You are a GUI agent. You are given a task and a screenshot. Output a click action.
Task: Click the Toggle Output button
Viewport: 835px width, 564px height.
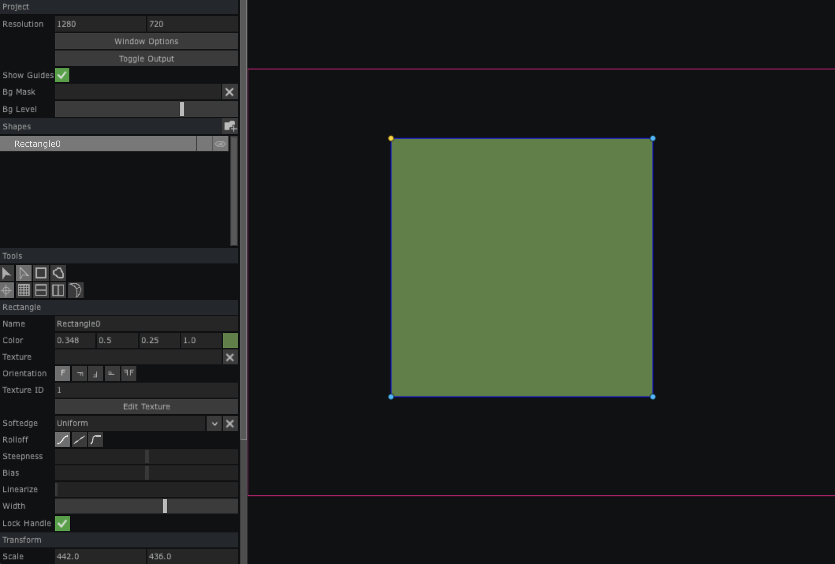[146, 59]
